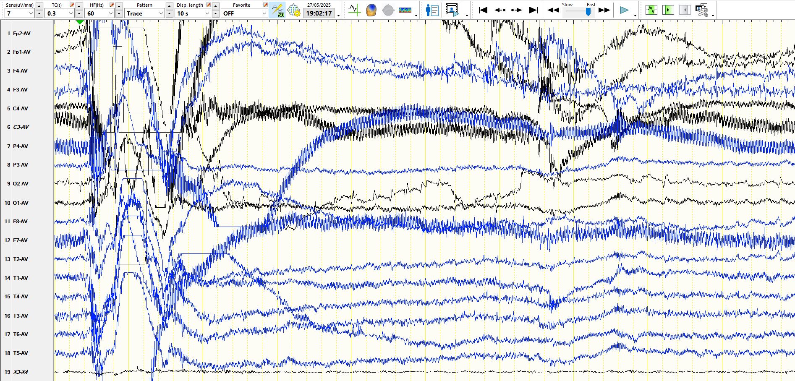Step the HF(Hz) value up
795x381 pixels.
(x=119, y=6)
